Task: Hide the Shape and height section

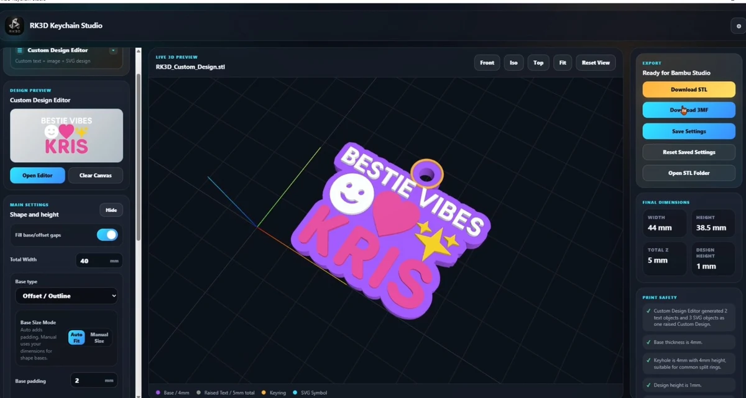Action: coord(111,210)
